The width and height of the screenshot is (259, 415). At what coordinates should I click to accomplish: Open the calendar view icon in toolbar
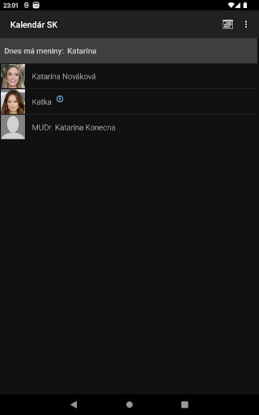click(x=227, y=24)
